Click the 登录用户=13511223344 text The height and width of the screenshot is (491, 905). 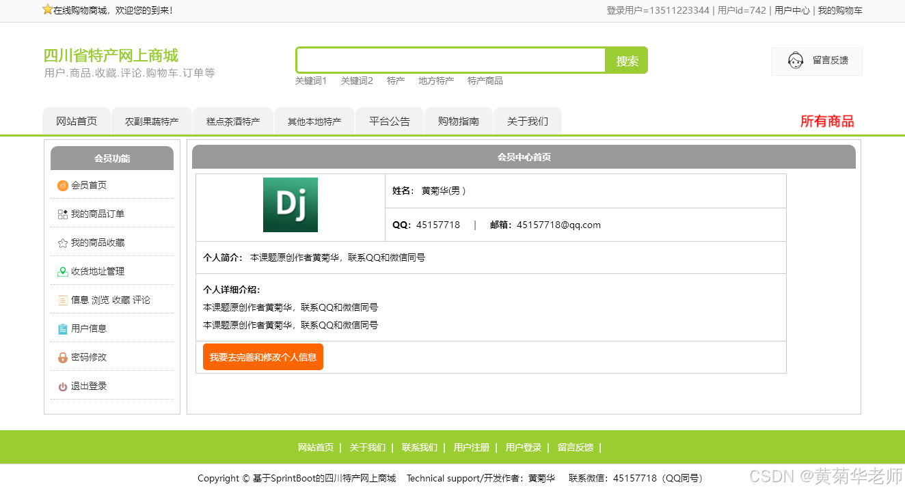click(x=658, y=10)
